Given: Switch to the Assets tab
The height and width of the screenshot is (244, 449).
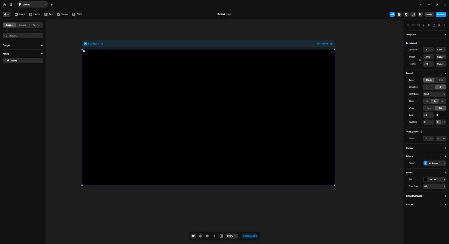Looking at the screenshot, I should tap(36, 25).
